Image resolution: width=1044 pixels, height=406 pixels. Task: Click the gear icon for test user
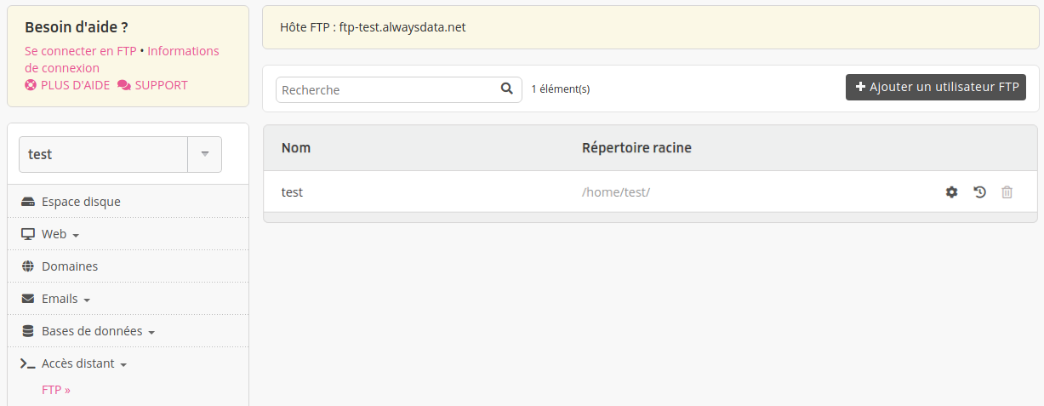pyautogui.click(x=951, y=192)
